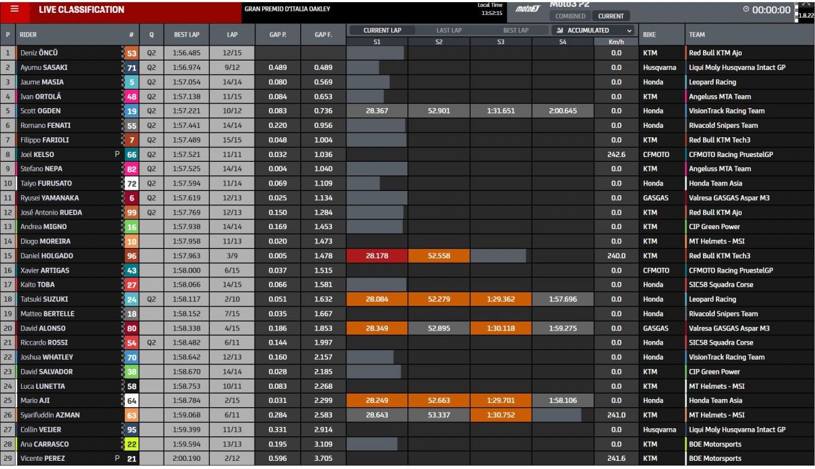Click rider number 71 badge for Sasaki
This screenshot has height=469, width=815.
click(x=132, y=67)
